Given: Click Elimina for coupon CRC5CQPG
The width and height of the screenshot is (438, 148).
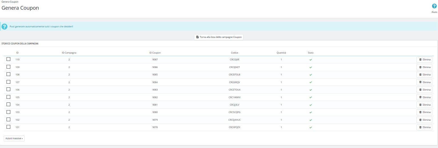Looking at the screenshot, I should click(424, 112).
